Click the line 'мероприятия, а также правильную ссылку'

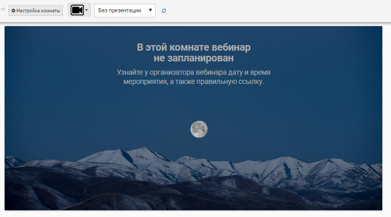tap(193, 82)
